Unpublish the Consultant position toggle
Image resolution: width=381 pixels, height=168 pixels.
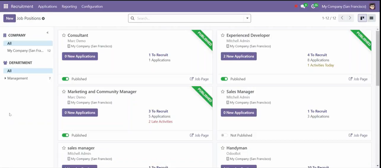(66, 79)
